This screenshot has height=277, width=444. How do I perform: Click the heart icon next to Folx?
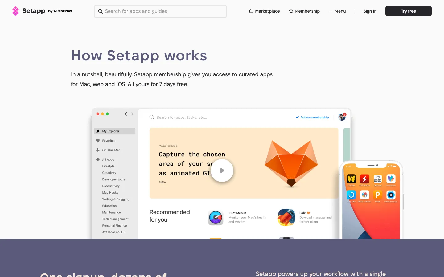point(308,213)
